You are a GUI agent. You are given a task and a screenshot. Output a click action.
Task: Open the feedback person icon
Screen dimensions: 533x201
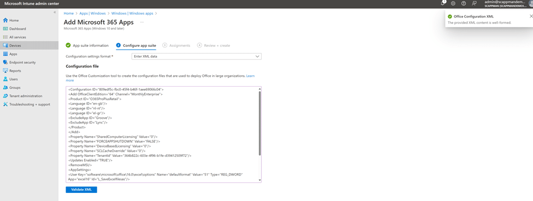coord(474,3)
